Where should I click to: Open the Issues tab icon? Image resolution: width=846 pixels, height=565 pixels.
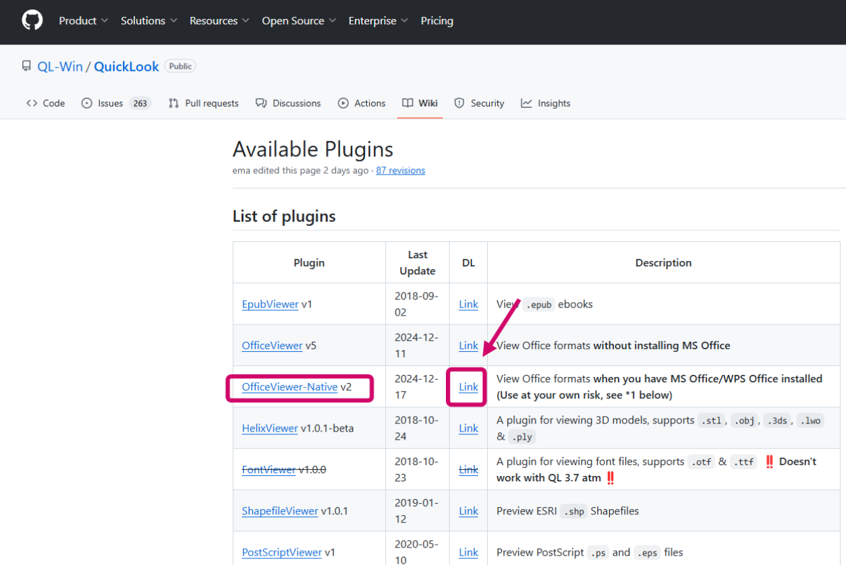[x=87, y=103]
